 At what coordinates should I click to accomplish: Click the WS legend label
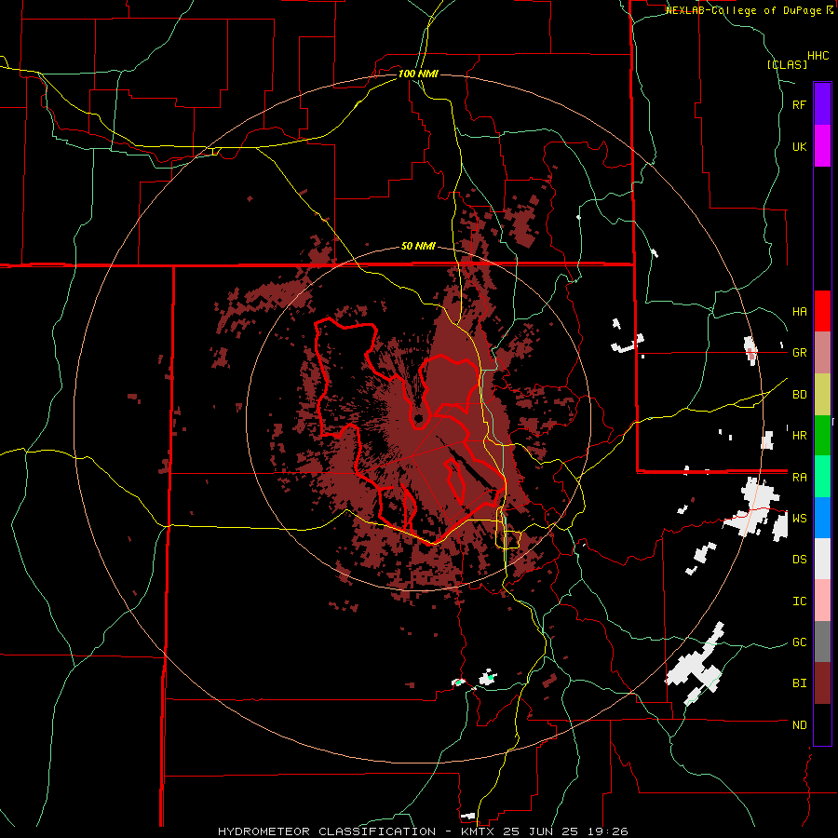(799, 519)
